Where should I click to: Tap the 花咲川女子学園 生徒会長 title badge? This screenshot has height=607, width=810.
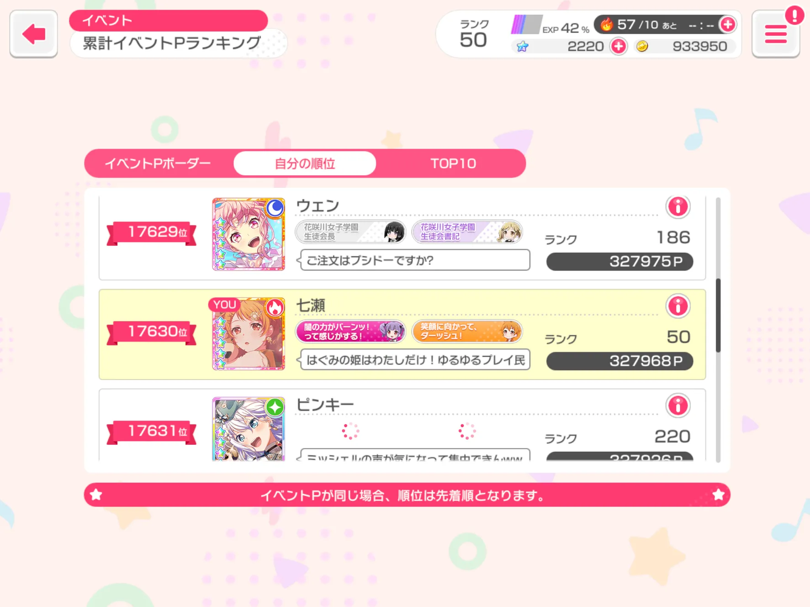[350, 232]
